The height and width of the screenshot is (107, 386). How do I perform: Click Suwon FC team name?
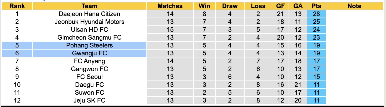90,93
